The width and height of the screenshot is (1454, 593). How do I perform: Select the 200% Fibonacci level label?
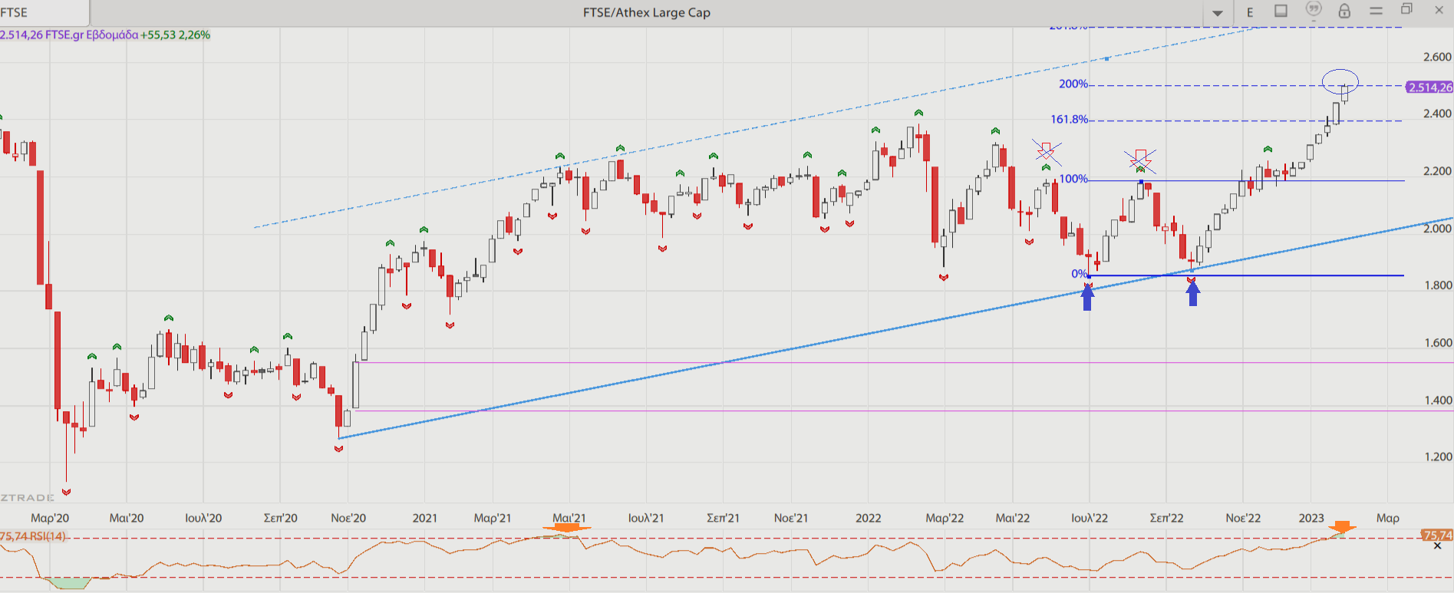point(1073,84)
